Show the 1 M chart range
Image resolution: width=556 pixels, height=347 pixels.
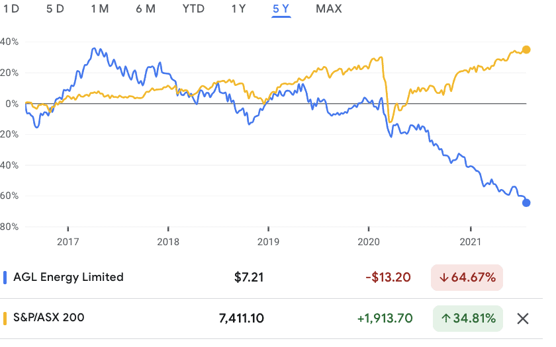(x=101, y=9)
